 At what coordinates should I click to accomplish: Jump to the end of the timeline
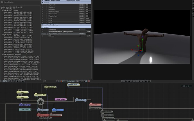coord(149,81)
